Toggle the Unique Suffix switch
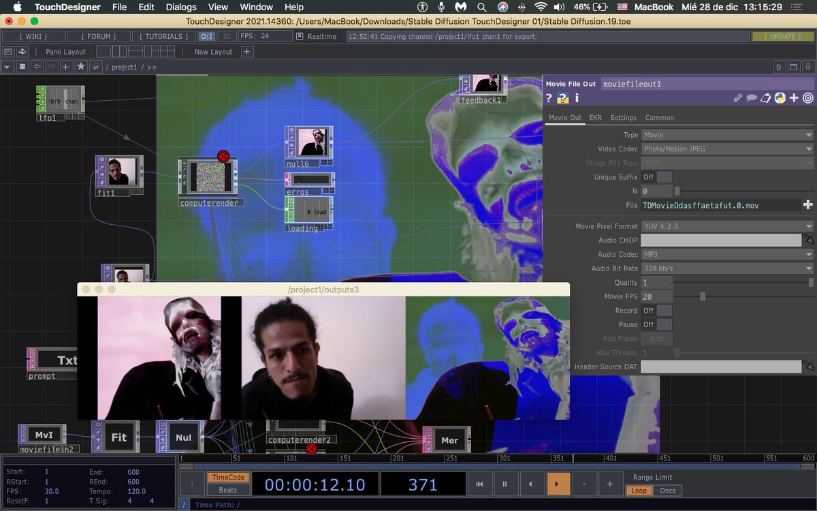This screenshot has width=817, height=511. [x=657, y=177]
